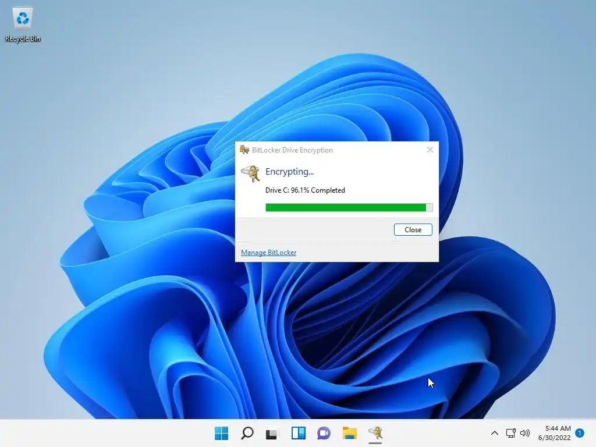The image size is (596, 447).
Task: Click the BitLocker key icon in title bar
Action: (244, 150)
